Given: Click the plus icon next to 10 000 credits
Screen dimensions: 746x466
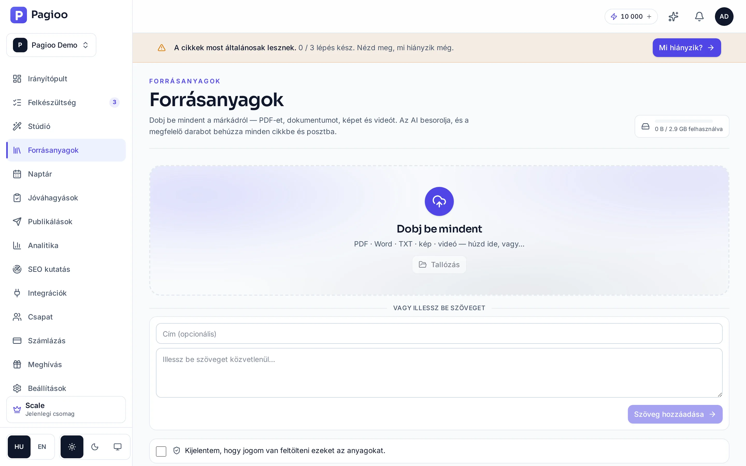Looking at the screenshot, I should pyautogui.click(x=649, y=17).
